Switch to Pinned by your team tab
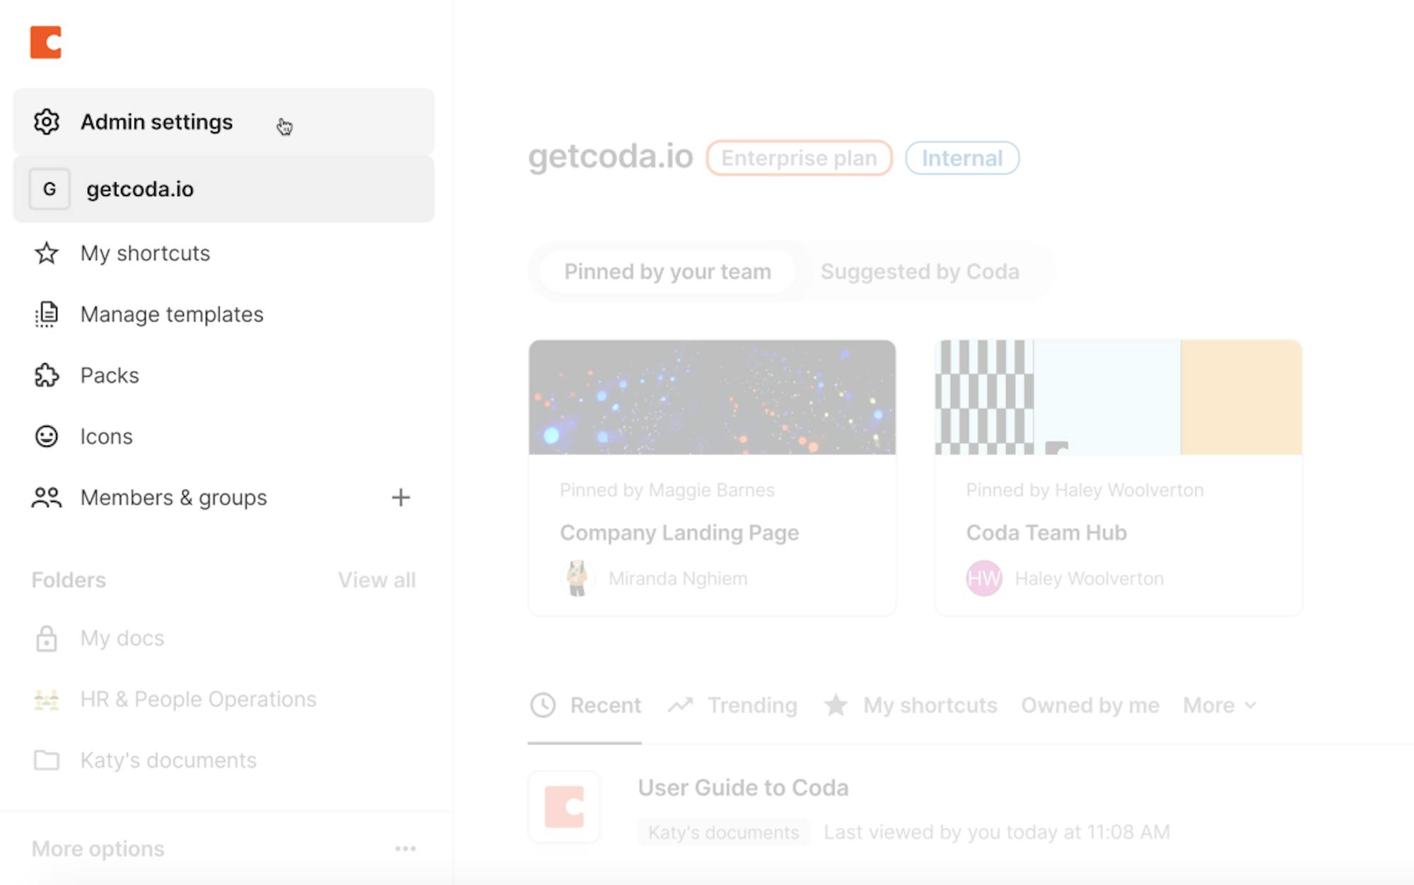1414x885 pixels. pos(667,272)
